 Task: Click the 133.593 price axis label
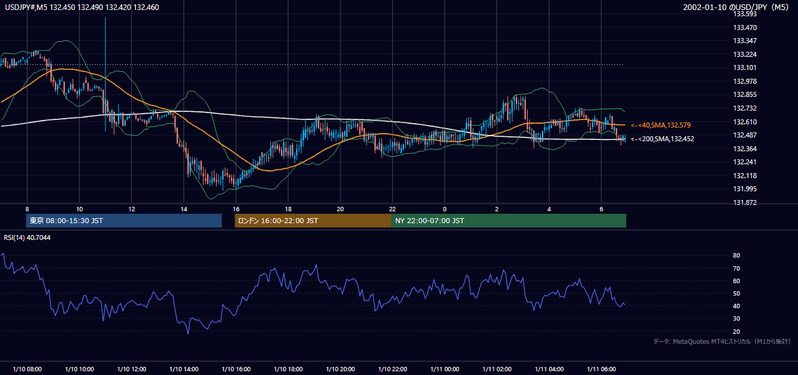point(745,14)
